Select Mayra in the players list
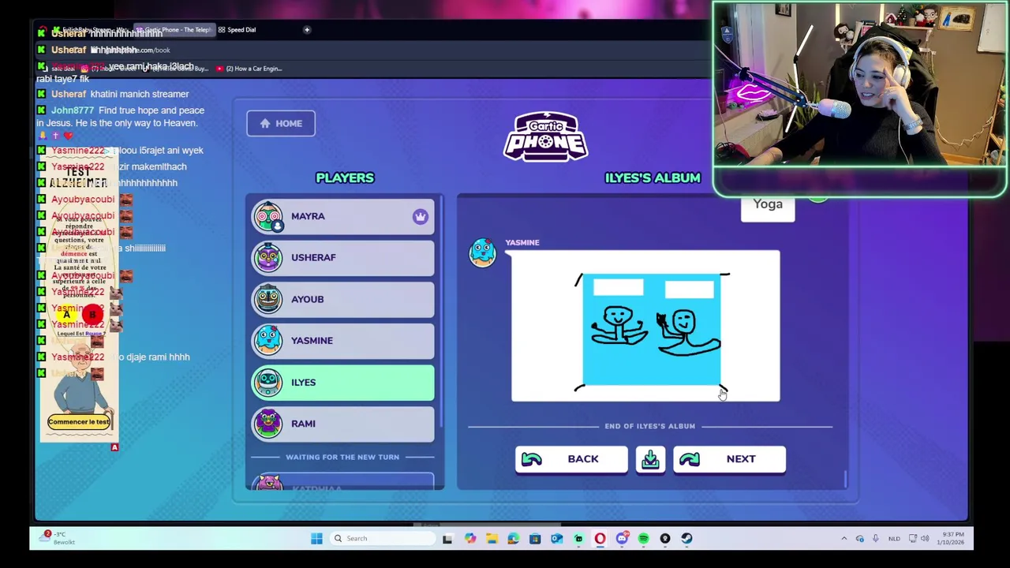Screen dimensions: 1010x568 342,216
